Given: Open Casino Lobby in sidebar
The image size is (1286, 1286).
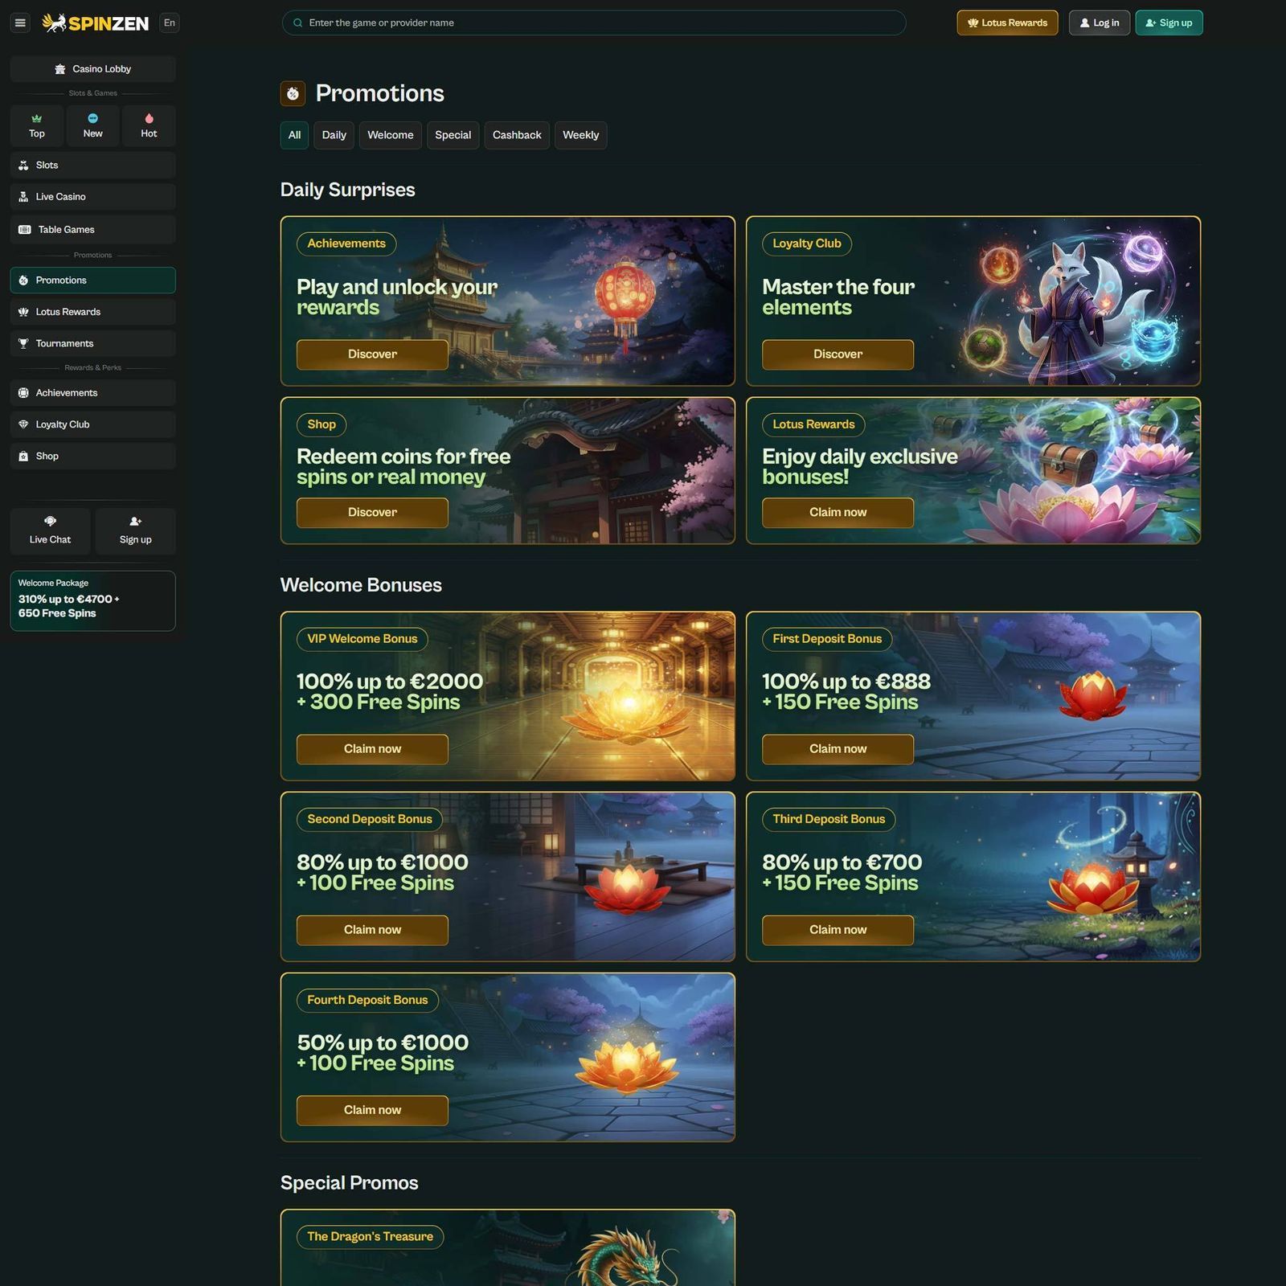Looking at the screenshot, I should click(x=92, y=69).
